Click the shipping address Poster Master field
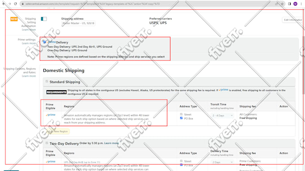The image size is (305, 171). pos(78,23)
